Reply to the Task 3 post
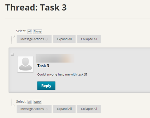This screenshot has width=150, height=118. tap(46, 86)
